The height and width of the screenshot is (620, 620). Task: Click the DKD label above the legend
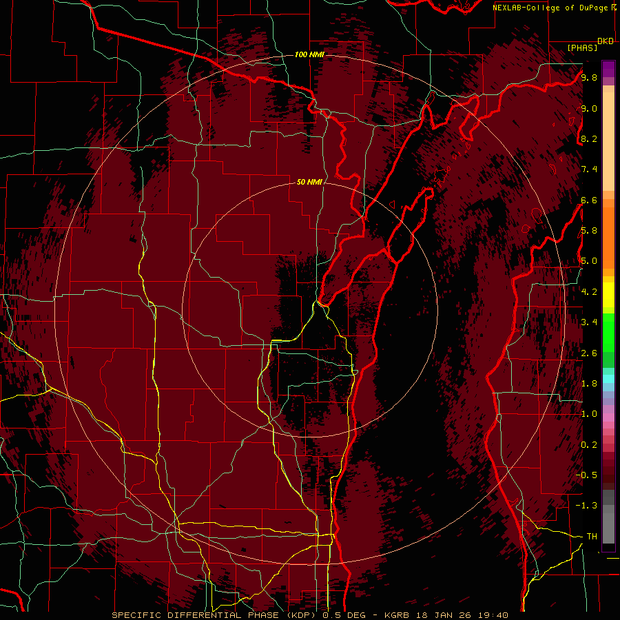(x=606, y=41)
